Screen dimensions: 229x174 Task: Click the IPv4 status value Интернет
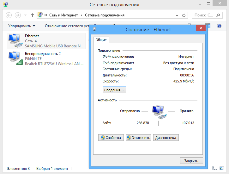tap(186, 57)
